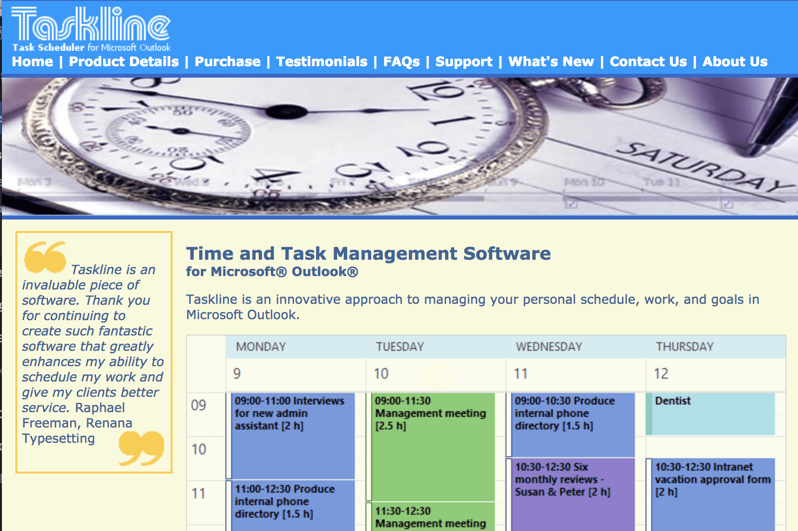Viewport: 798px width, 531px height.
Task: Click the Taskline logo
Action: pyautogui.click(x=91, y=29)
